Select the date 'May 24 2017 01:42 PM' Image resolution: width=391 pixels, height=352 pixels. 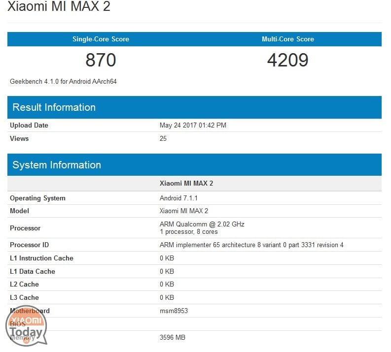tap(193, 125)
